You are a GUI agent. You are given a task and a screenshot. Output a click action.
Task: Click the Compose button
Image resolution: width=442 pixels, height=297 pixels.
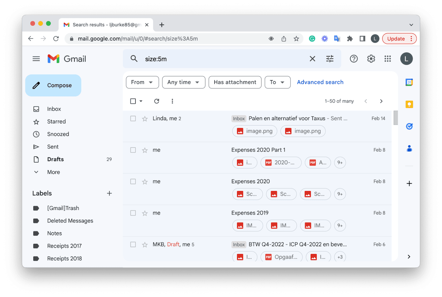point(53,85)
